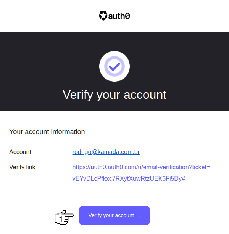Click the "Verify your account" banner heading
The image size is (229, 234).
click(114, 95)
